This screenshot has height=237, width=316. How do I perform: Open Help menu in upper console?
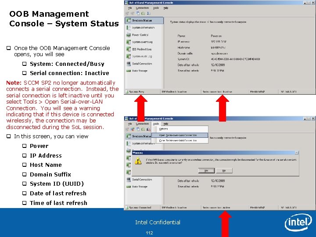pyautogui.click(x=165, y=8)
